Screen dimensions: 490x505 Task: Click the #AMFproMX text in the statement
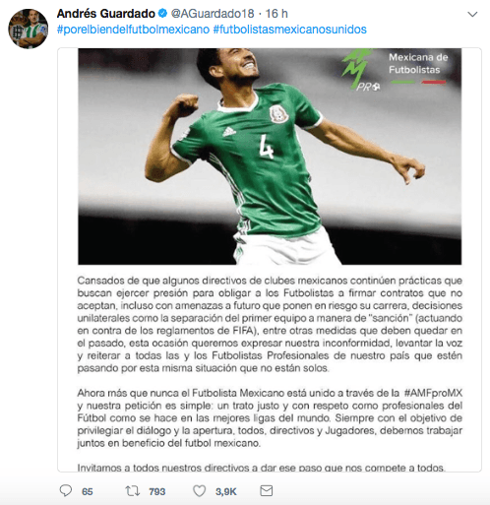point(433,393)
